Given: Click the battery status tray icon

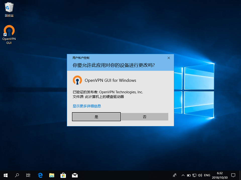Looking at the screenshot, I should tap(189, 175).
